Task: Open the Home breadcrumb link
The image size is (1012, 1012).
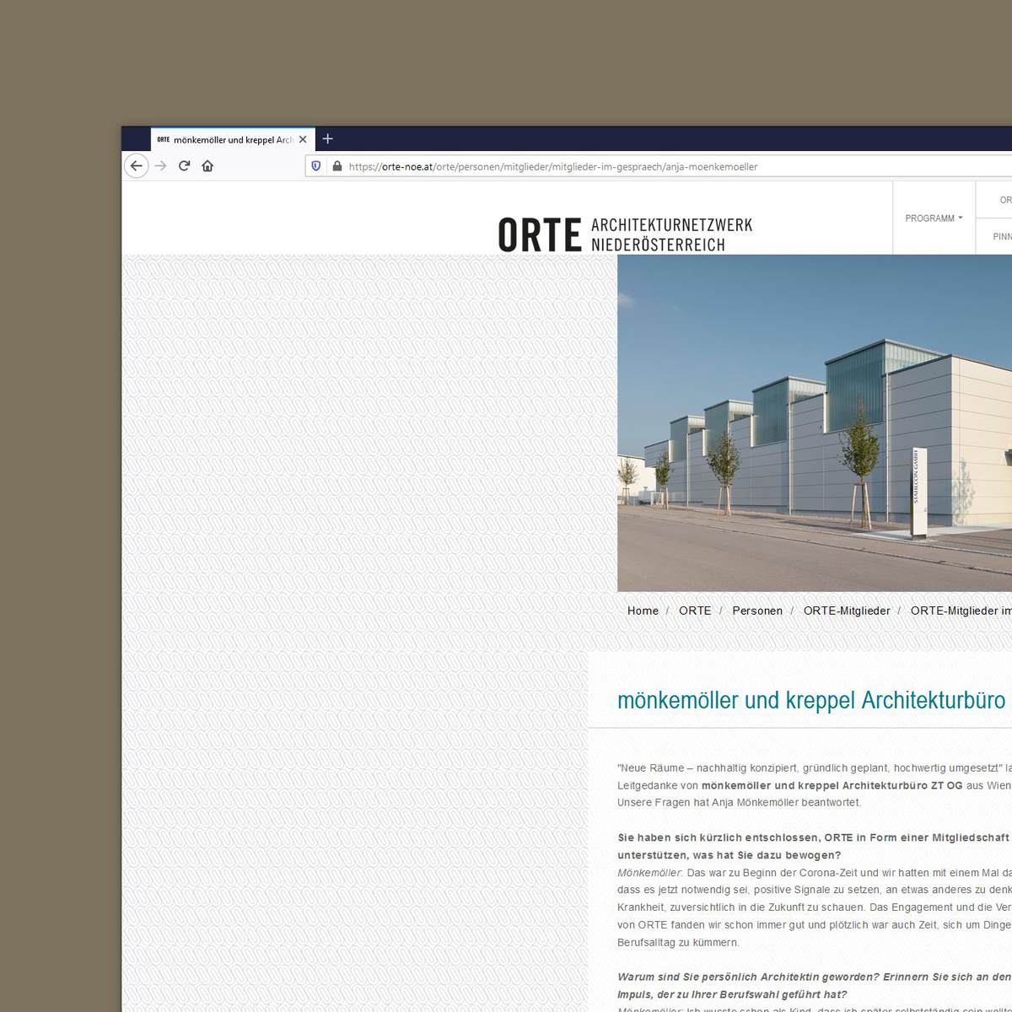Action: coord(643,611)
